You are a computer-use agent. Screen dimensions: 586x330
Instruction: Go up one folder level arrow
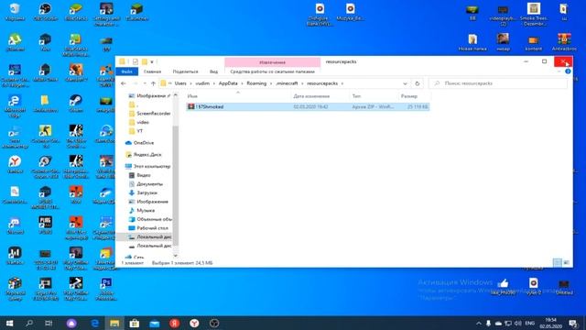(153, 83)
